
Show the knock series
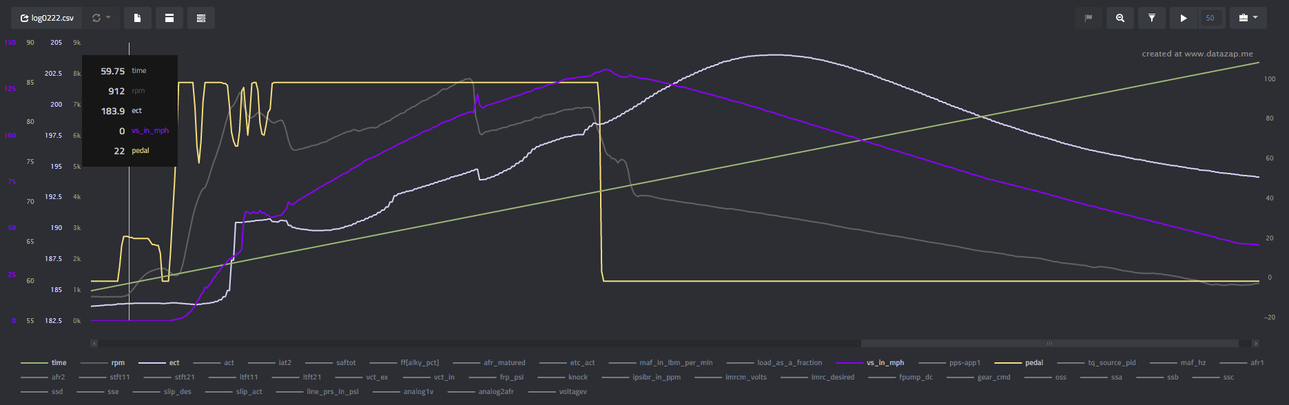coord(564,377)
